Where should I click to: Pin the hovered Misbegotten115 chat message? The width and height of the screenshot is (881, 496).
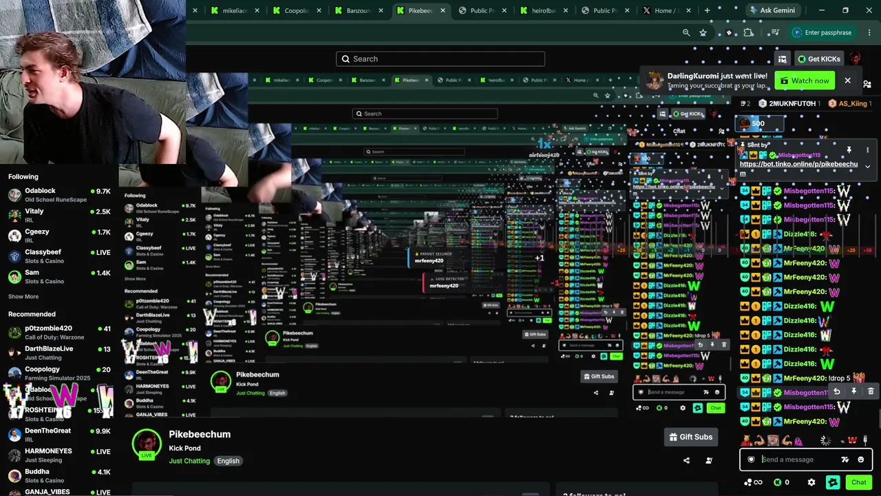tap(853, 391)
